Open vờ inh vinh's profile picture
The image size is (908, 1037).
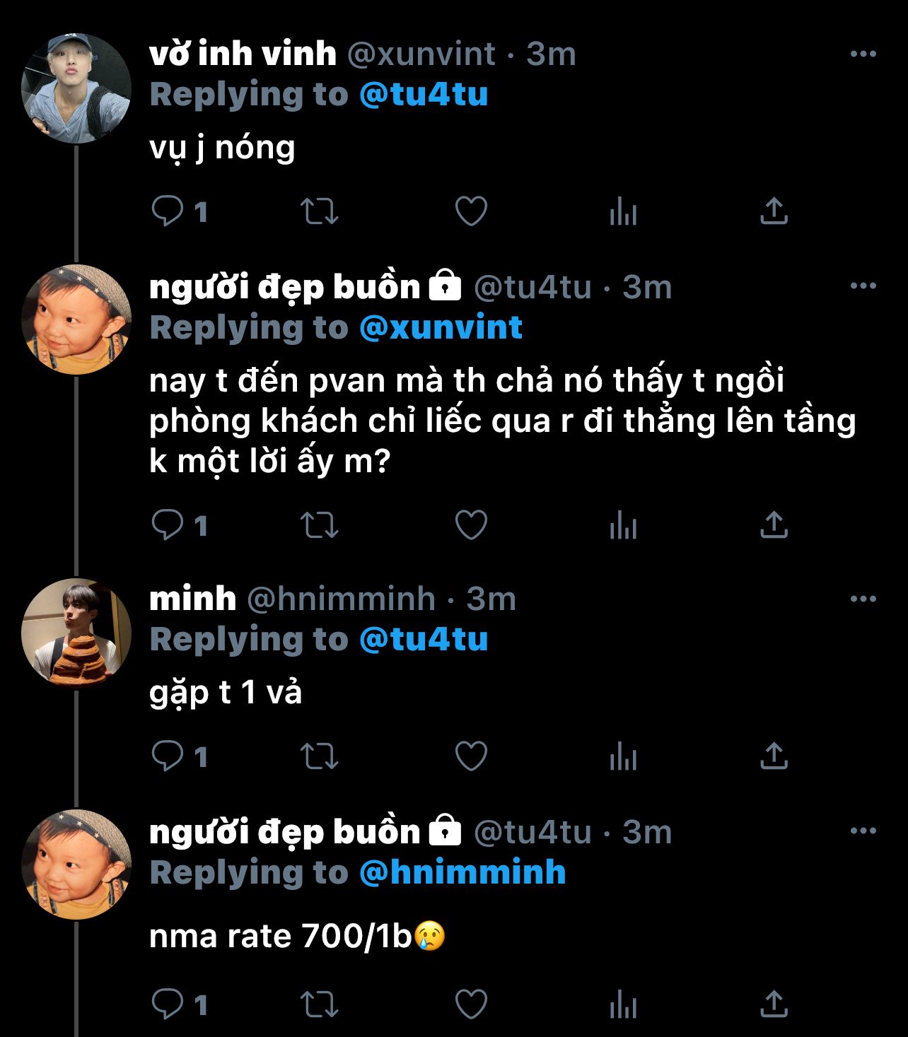pos(76,88)
